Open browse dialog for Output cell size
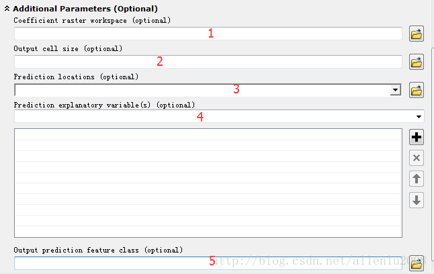The width and height of the screenshot is (434, 274). click(x=417, y=62)
